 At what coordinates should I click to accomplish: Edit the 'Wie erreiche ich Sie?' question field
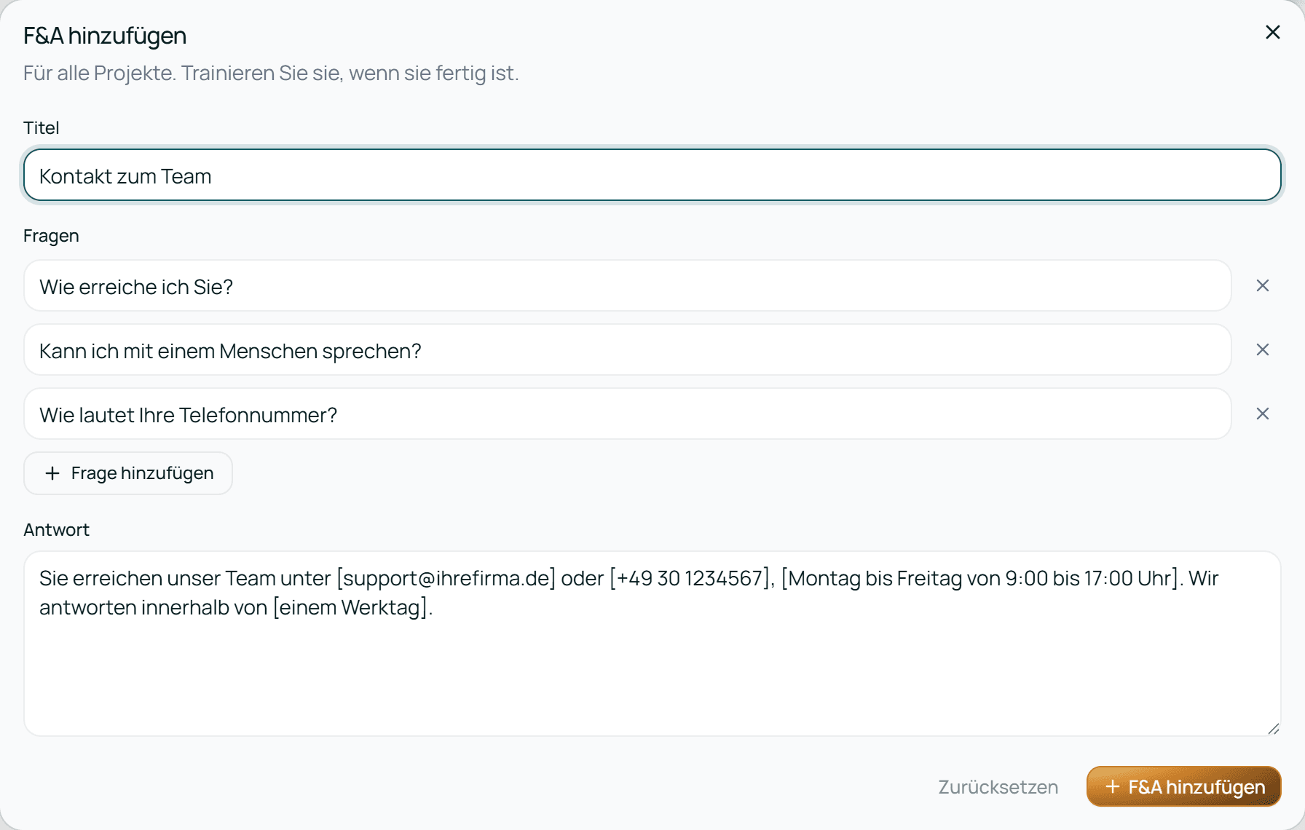click(x=628, y=285)
